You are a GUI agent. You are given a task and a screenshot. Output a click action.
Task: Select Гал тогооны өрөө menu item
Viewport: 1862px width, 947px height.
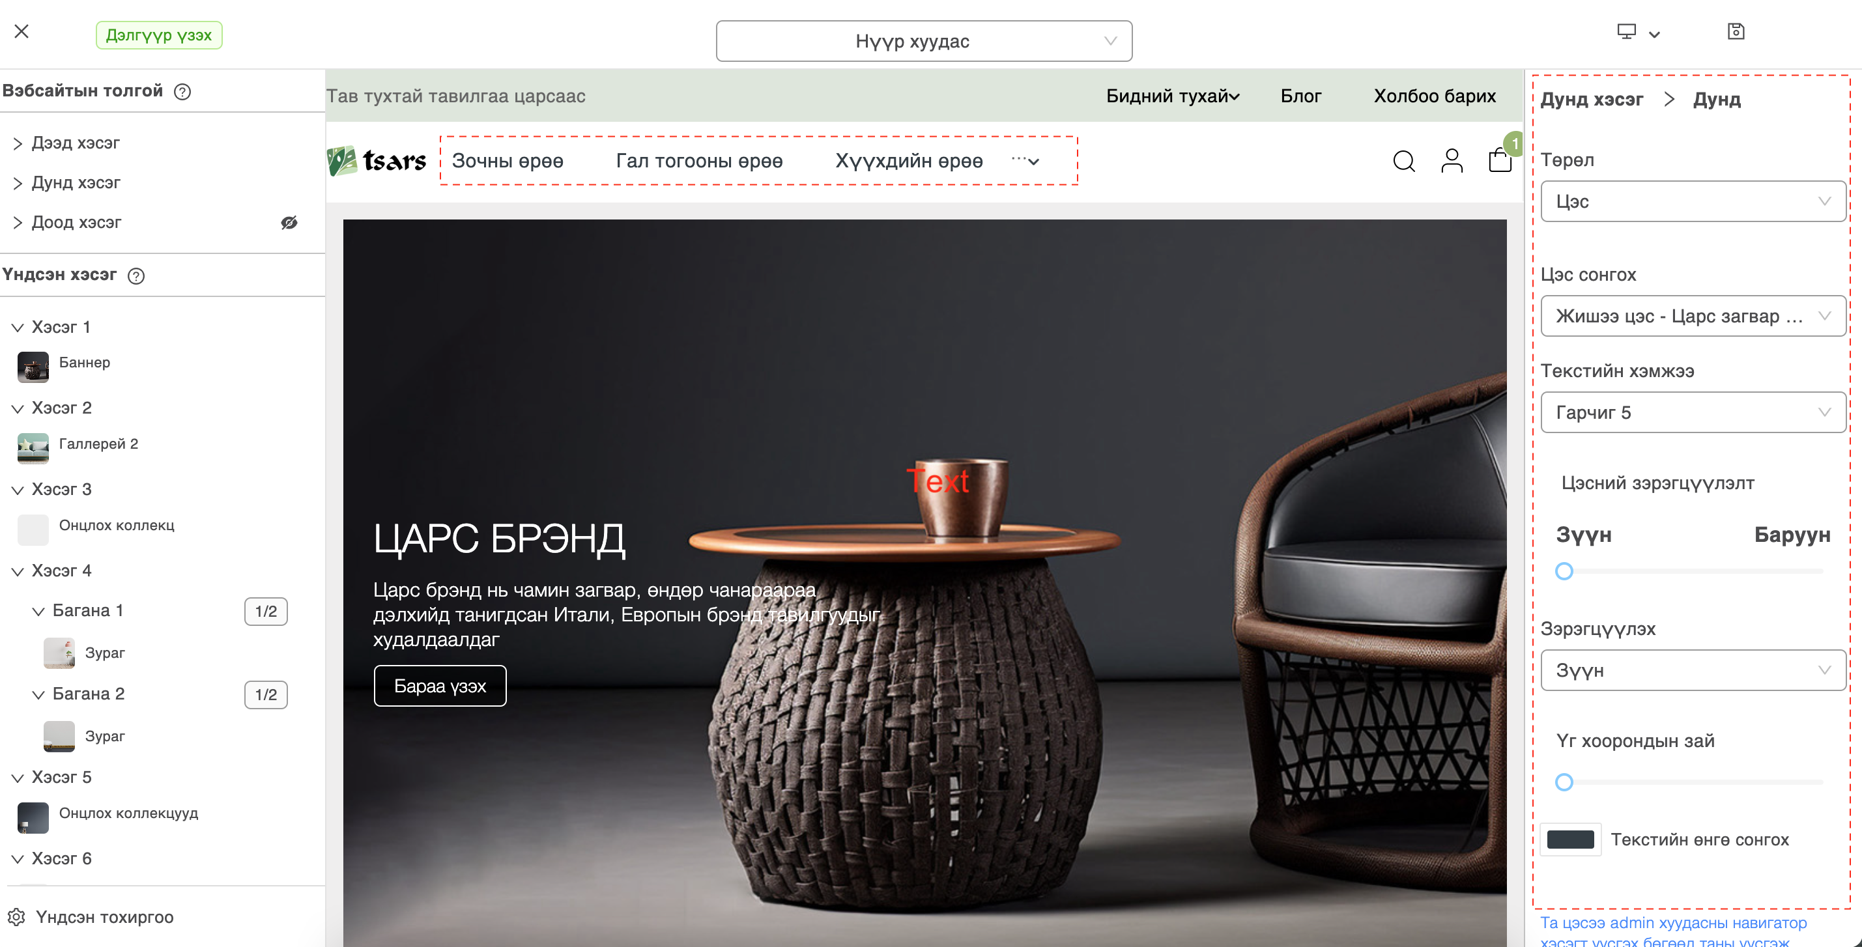(699, 161)
